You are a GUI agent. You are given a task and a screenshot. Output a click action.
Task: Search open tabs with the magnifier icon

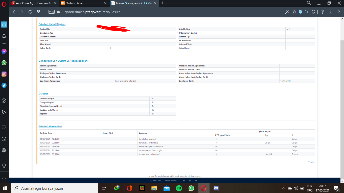click(309, 3)
